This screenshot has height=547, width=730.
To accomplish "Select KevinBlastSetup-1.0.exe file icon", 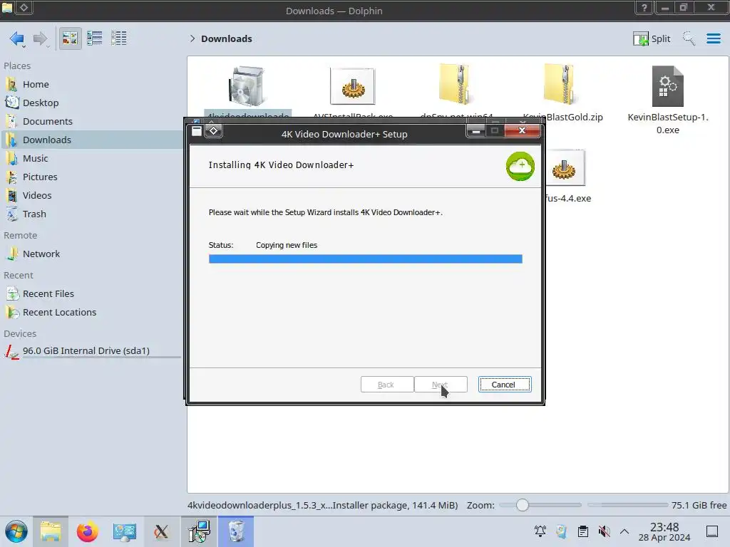I will (667, 86).
